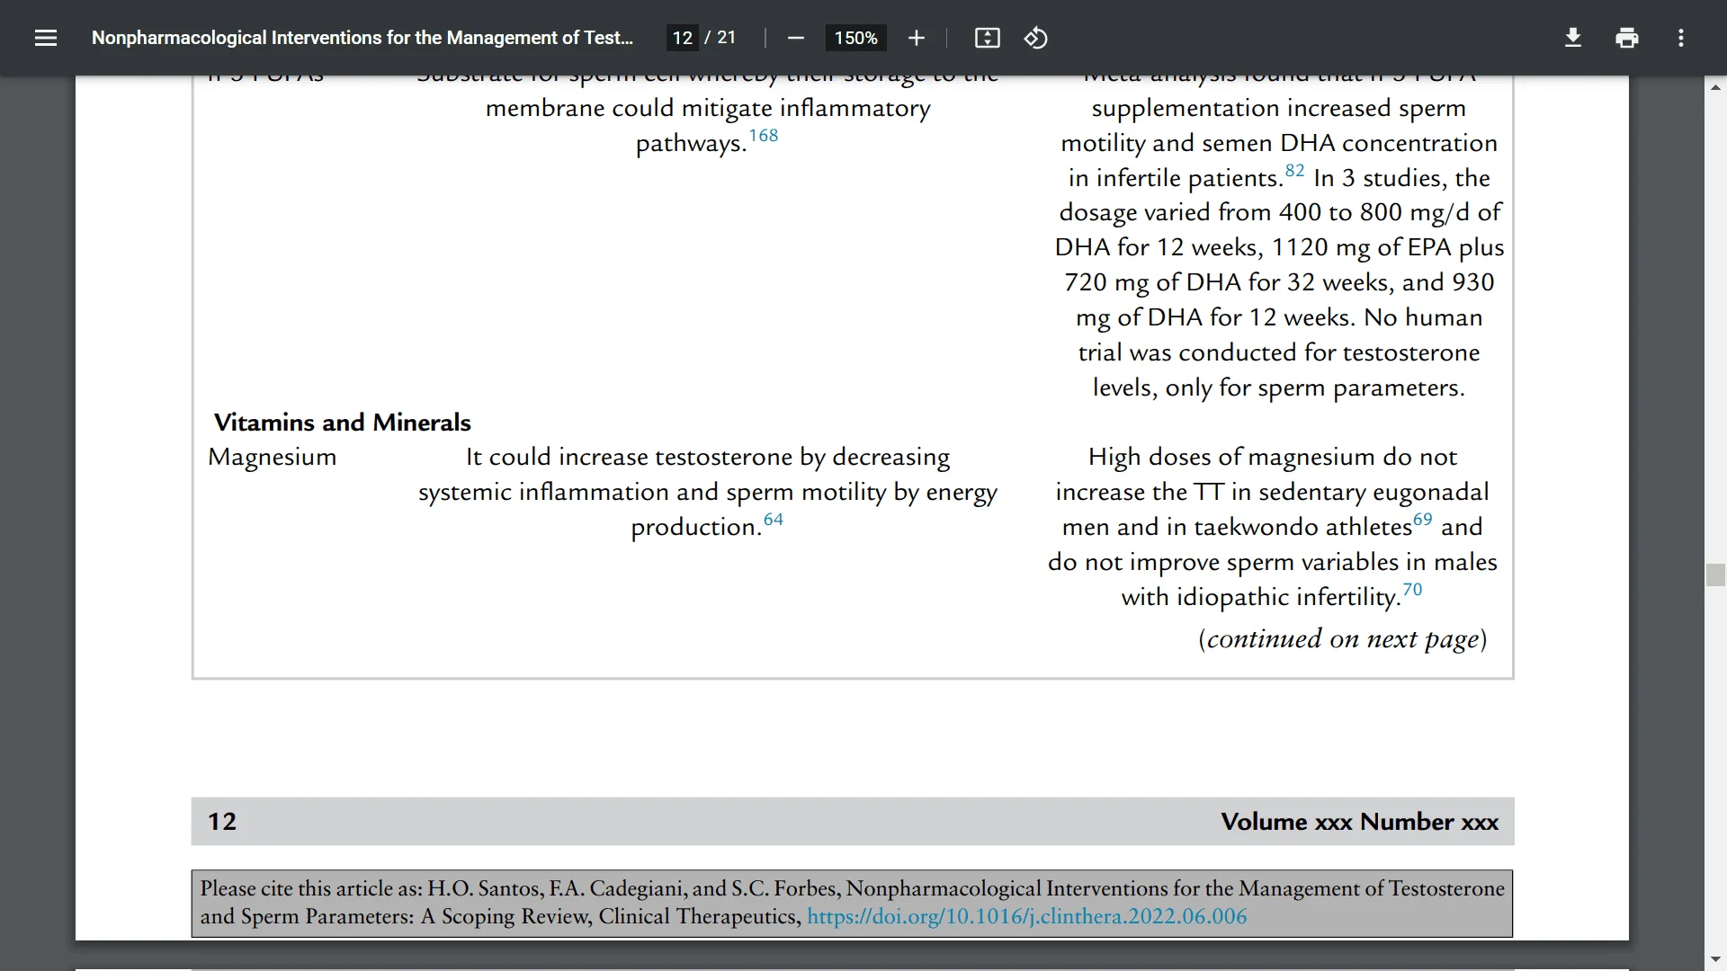The height and width of the screenshot is (971, 1727).
Task: Click the '(continued on next page)' text
Action: pos(1343,638)
